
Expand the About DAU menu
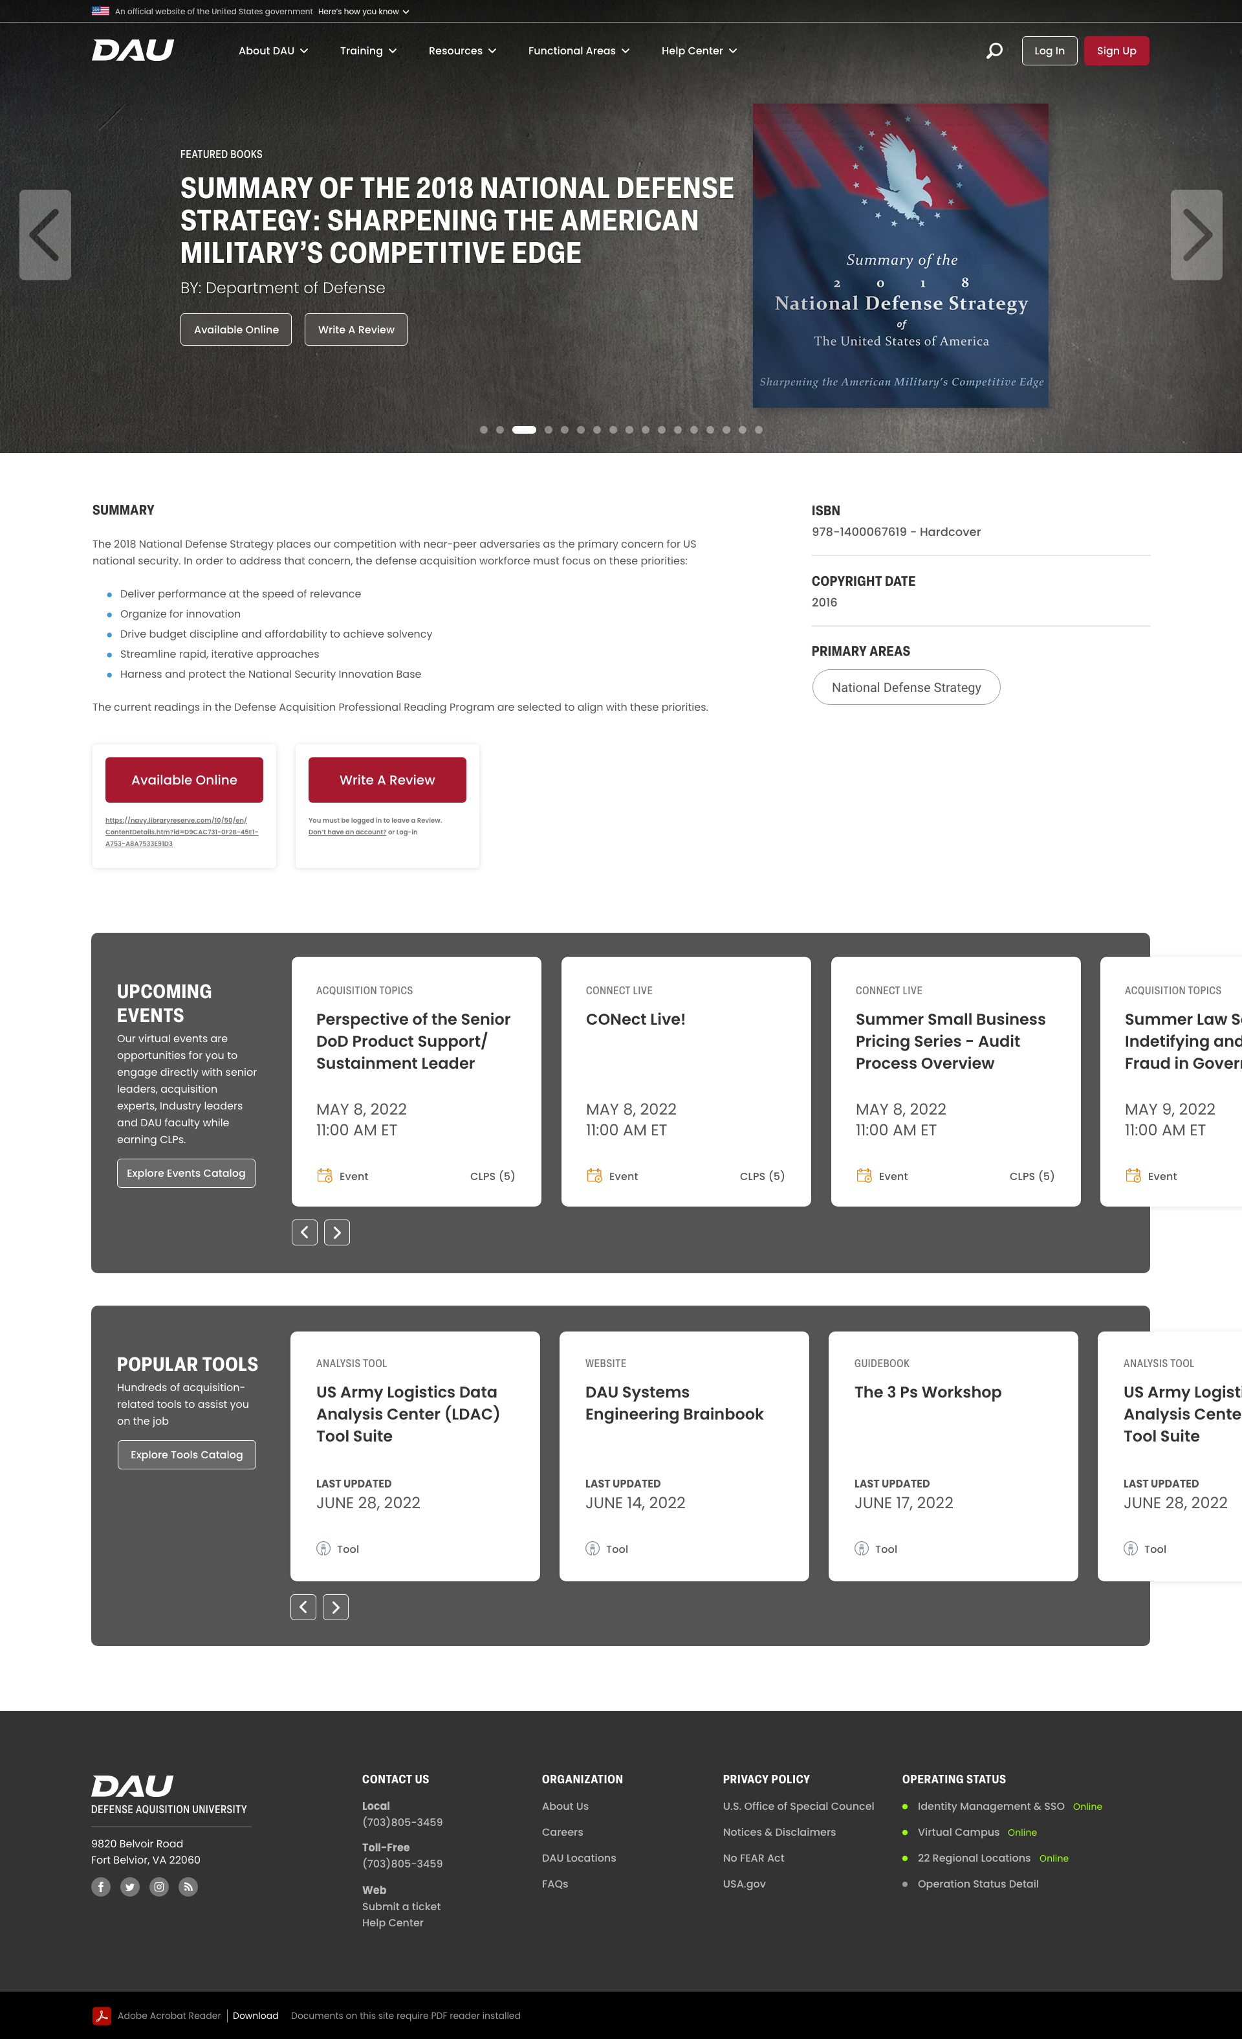click(273, 50)
